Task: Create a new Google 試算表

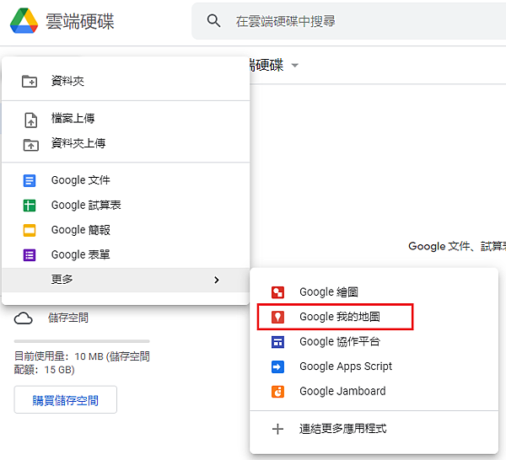Action: pyautogui.click(x=126, y=205)
